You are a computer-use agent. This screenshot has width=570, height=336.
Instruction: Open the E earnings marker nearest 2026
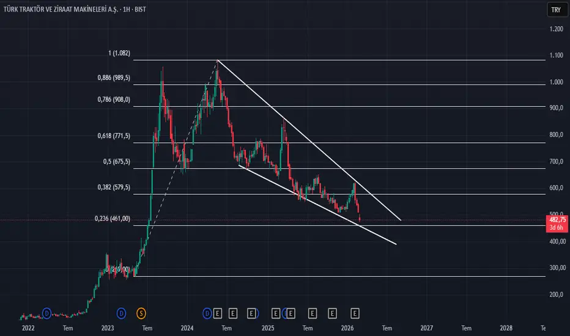click(x=355, y=313)
